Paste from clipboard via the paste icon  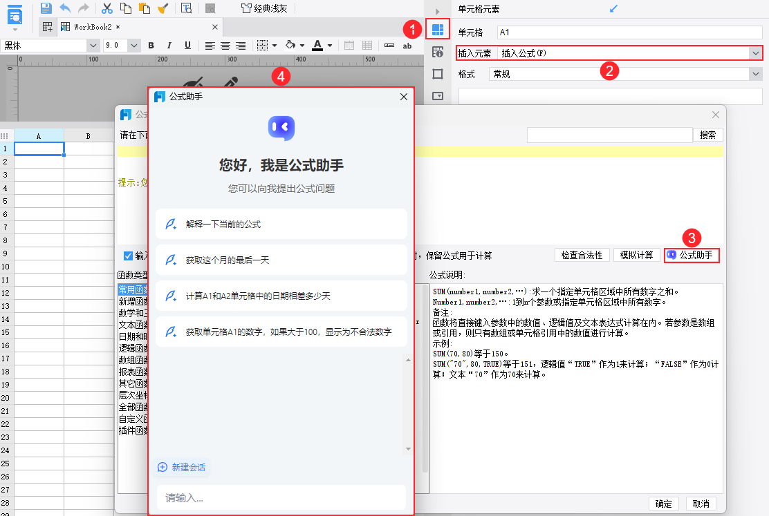(144, 8)
